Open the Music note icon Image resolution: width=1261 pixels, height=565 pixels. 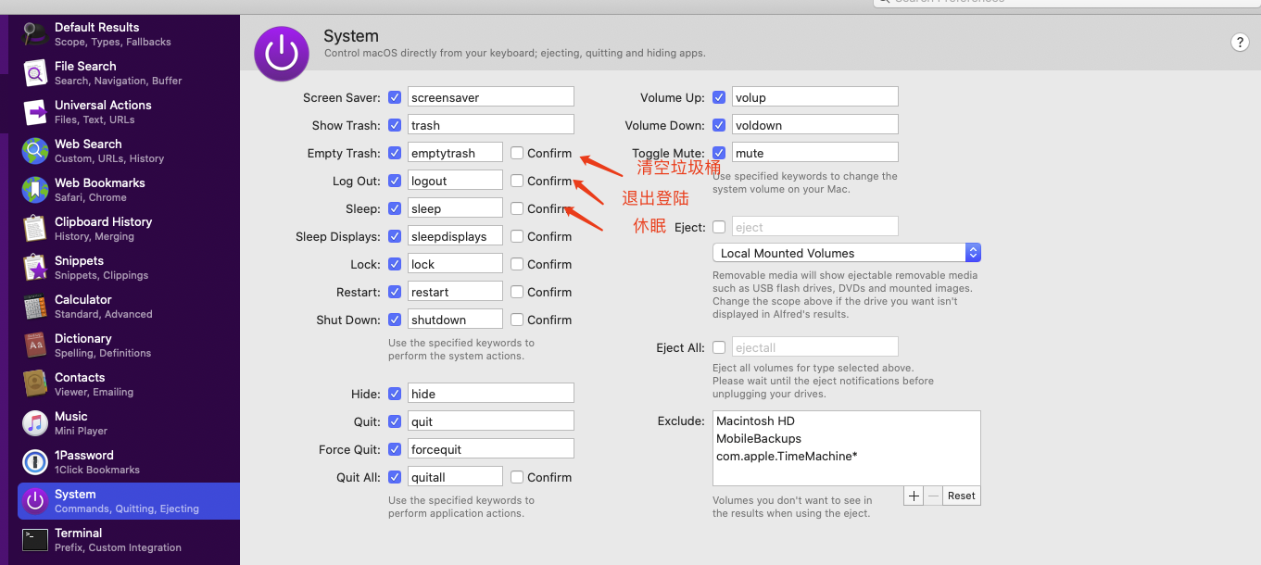click(x=35, y=423)
